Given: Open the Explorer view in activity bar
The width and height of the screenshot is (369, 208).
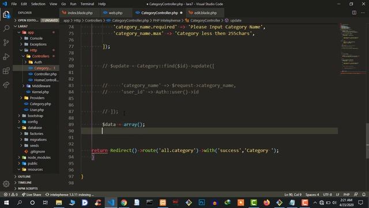Looking at the screenshot, I should [6, 14].
